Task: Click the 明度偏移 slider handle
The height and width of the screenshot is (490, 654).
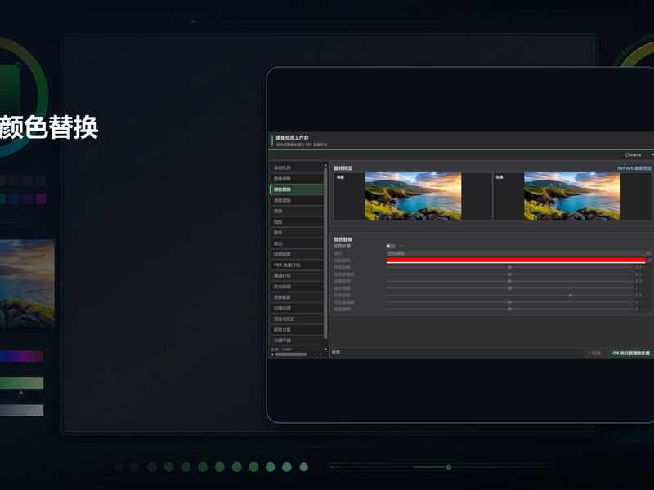Action: tap(509, 310)
